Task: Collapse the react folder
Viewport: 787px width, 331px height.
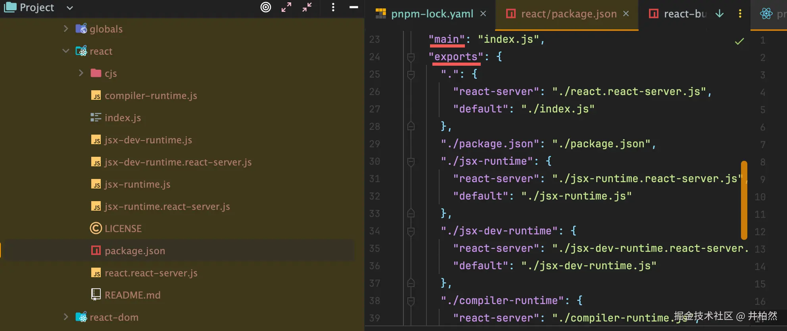Action: click(66, 51)
